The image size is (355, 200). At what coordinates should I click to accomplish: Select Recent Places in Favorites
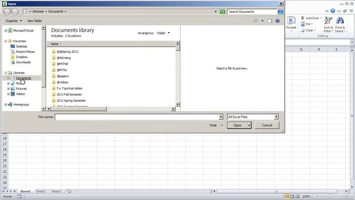click(23, 52)
